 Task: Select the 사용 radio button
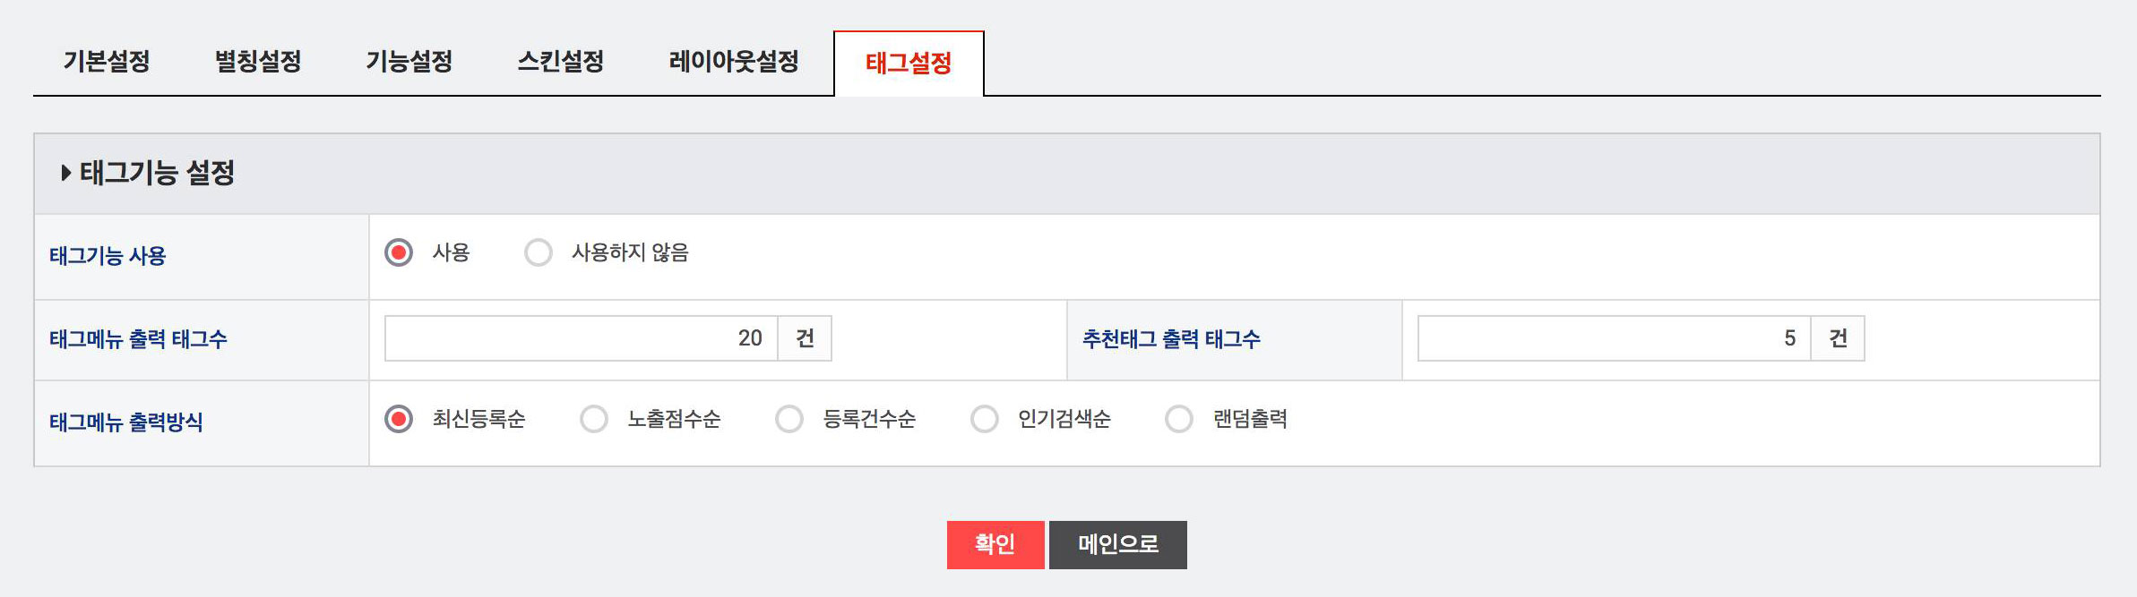click(399, 252)
